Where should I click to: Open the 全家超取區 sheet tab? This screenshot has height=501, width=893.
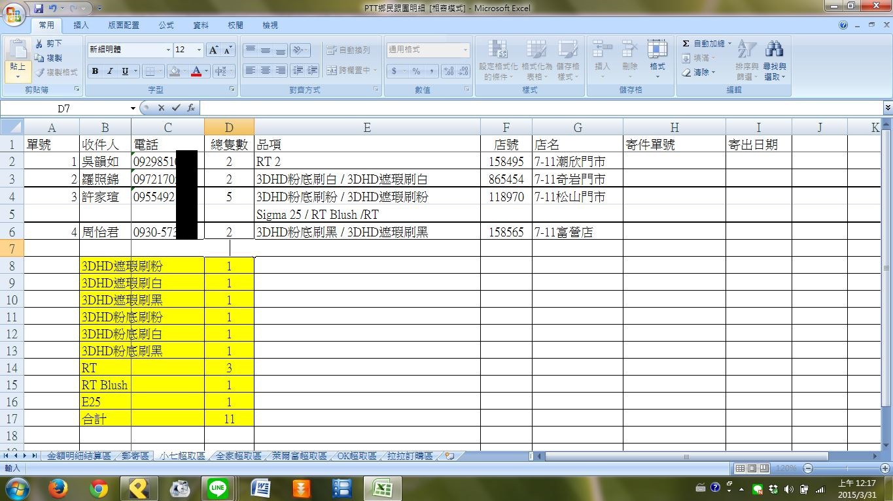click(239, 456)
